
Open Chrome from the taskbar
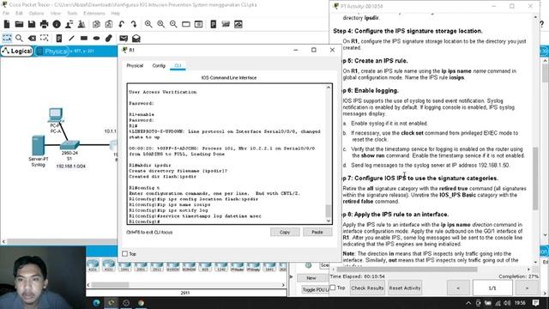141,303
